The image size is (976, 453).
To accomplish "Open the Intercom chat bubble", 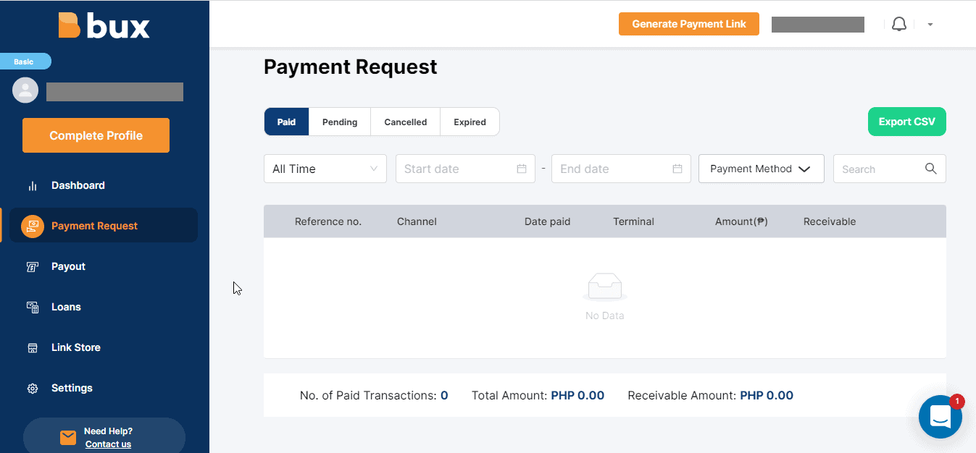I will click(x=940, y=417).
